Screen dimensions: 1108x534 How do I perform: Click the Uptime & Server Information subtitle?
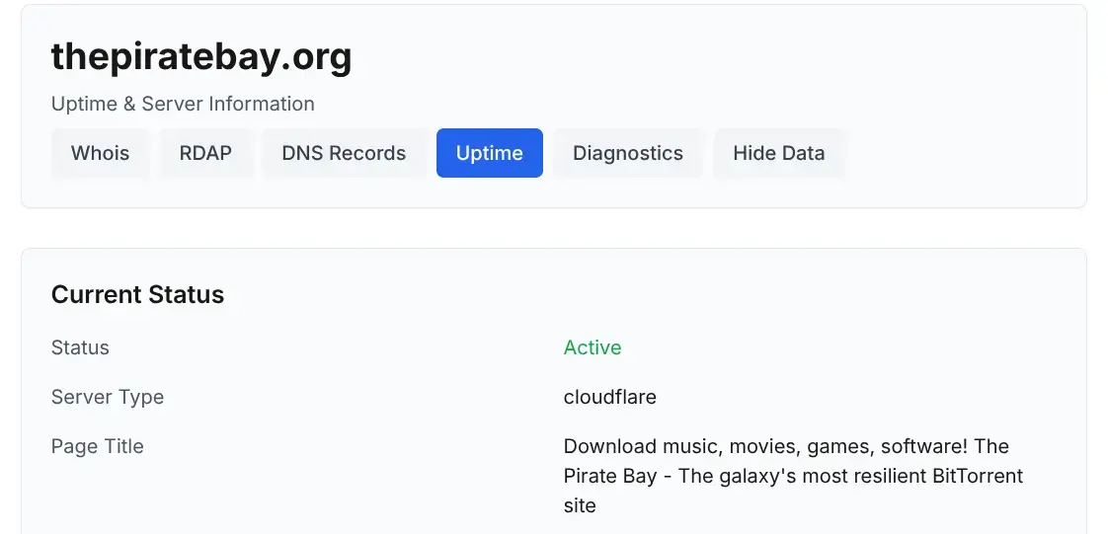(183, 104)
